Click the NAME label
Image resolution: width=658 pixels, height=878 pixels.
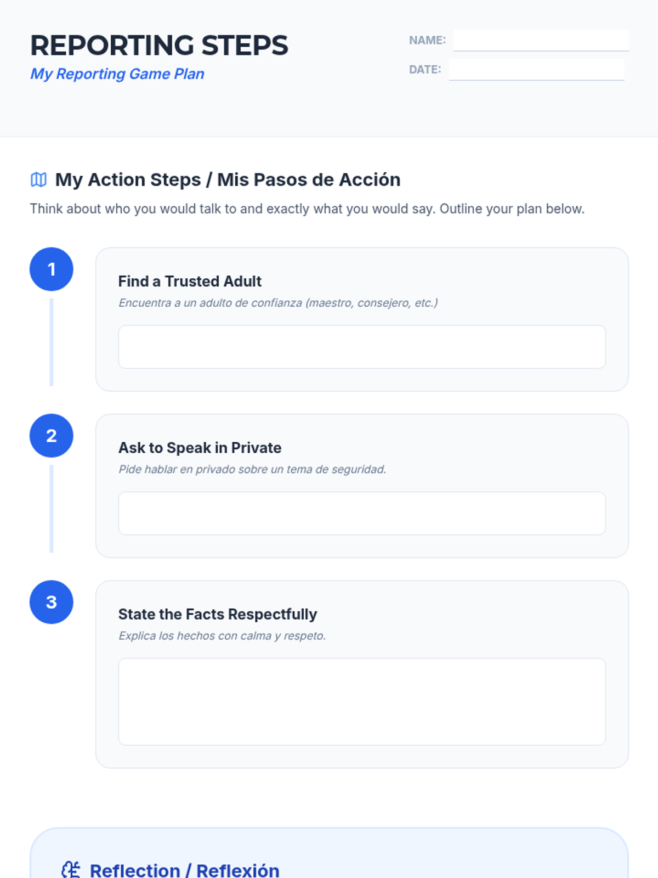tap(427, 41)
